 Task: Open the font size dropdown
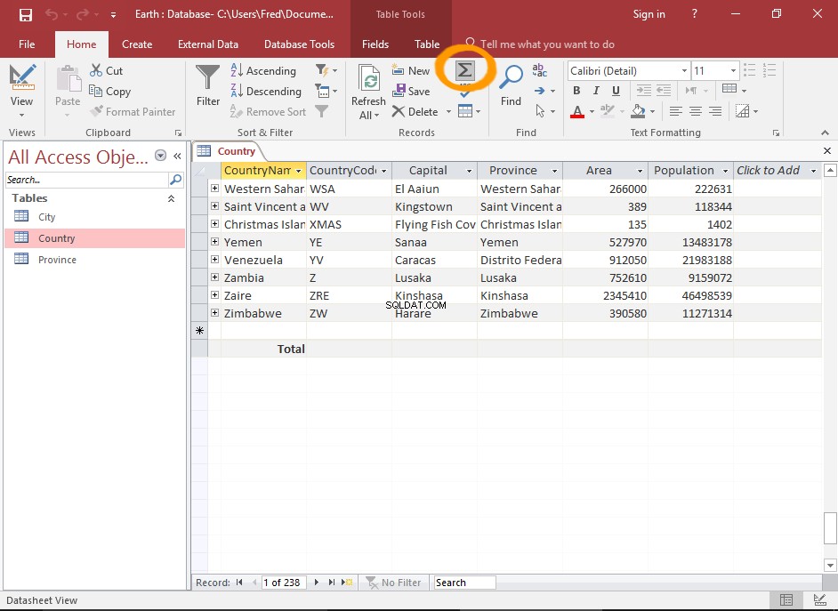point(733,70)
